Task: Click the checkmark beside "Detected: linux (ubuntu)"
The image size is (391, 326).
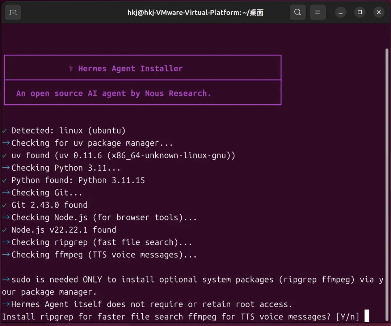Action: pos(4,130)
